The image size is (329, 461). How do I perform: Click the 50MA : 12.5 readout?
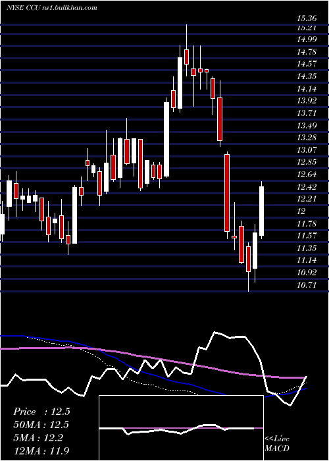(41, 425)
